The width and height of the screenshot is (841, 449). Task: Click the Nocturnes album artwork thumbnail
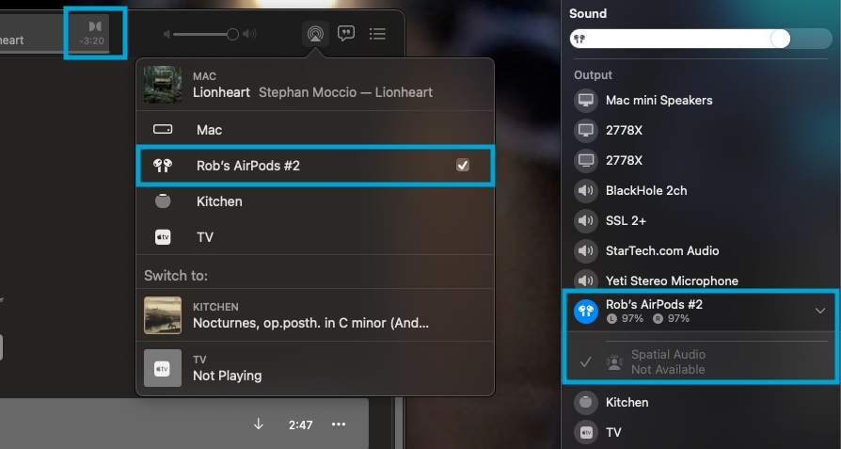pos(163,315)
